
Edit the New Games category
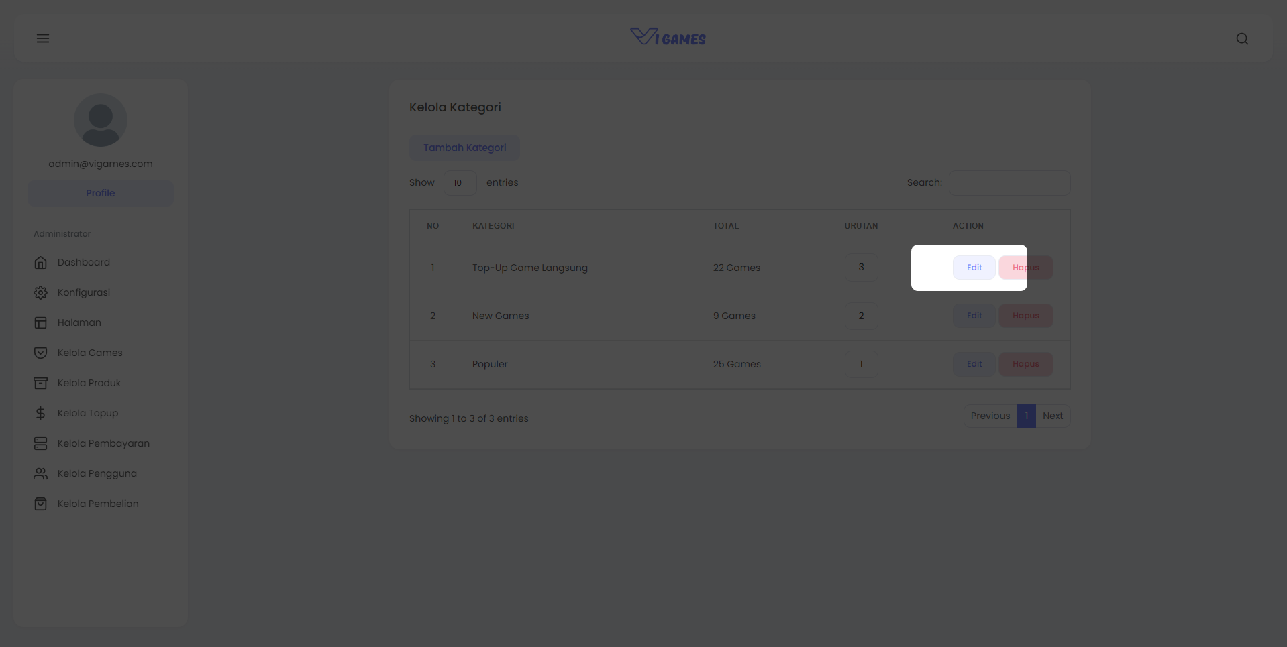pos(974,316)
